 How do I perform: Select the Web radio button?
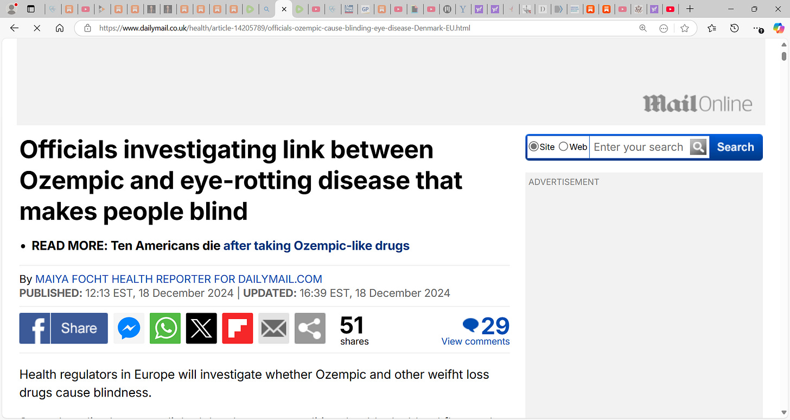point(563,147)
